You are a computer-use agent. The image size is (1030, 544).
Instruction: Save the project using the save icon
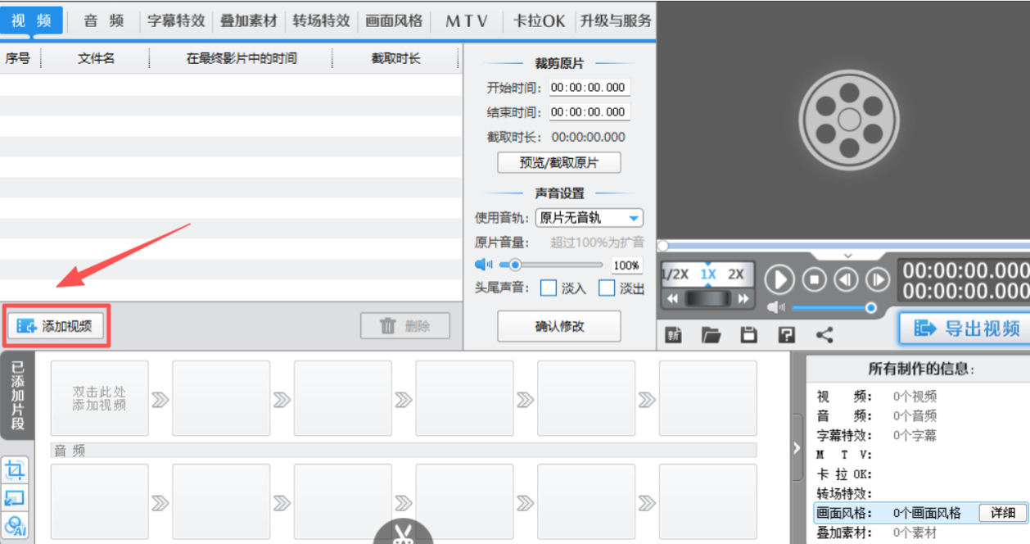click(x=748, y=334)
